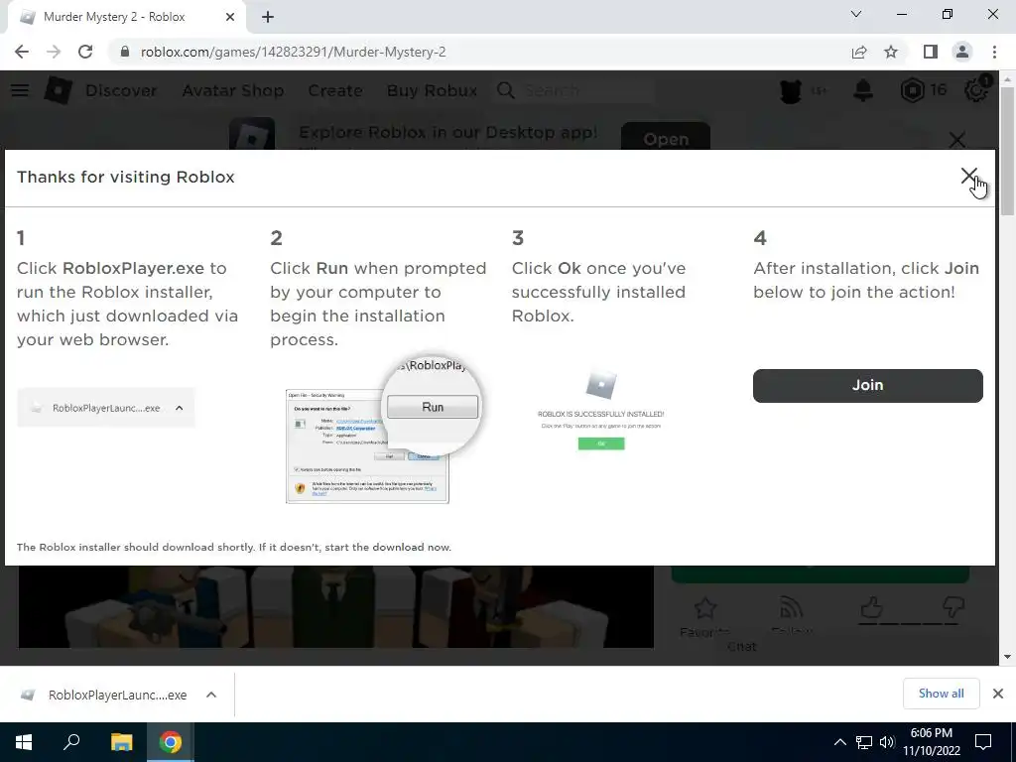Click the Roblox logo icon
The image size is (1016, 762).
click(58, 90)
